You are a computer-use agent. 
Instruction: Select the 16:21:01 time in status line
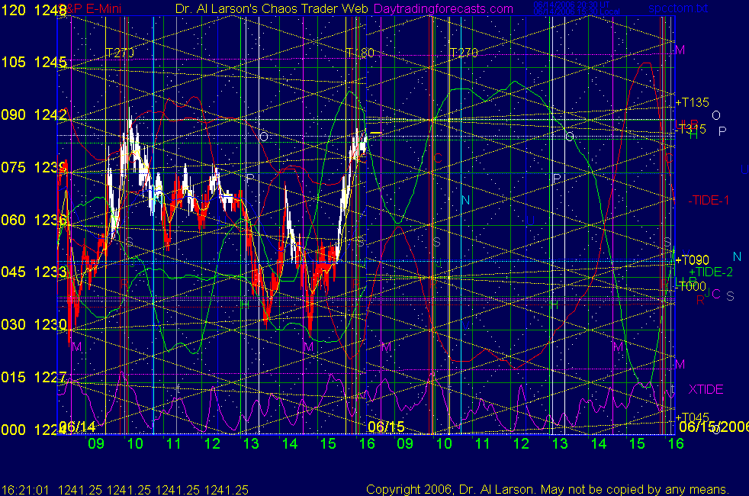tap(25, 490)
